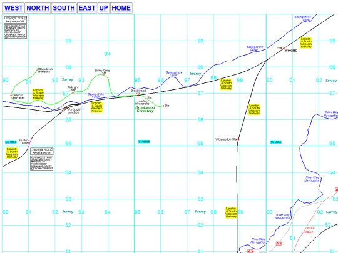The image size is (338, 253).
Task: Select the Brookwood Cemetery label
Action: [145, 109]
